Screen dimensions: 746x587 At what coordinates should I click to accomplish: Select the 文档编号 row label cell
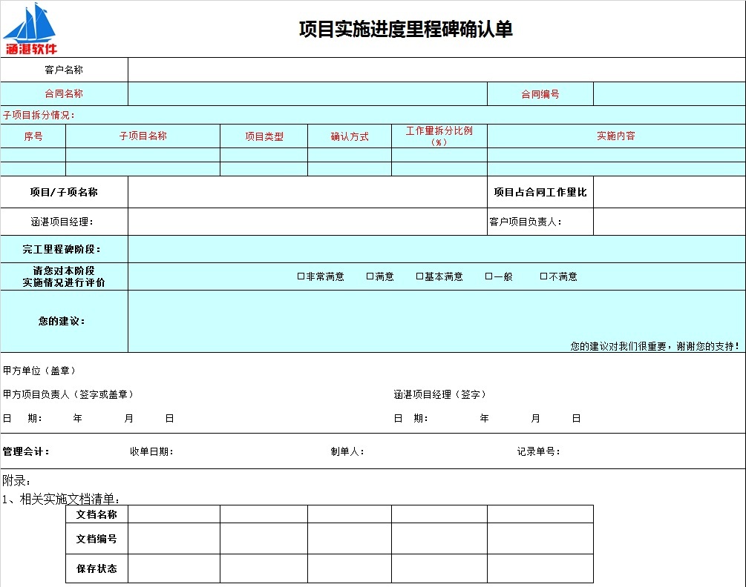tap(96, 539)
